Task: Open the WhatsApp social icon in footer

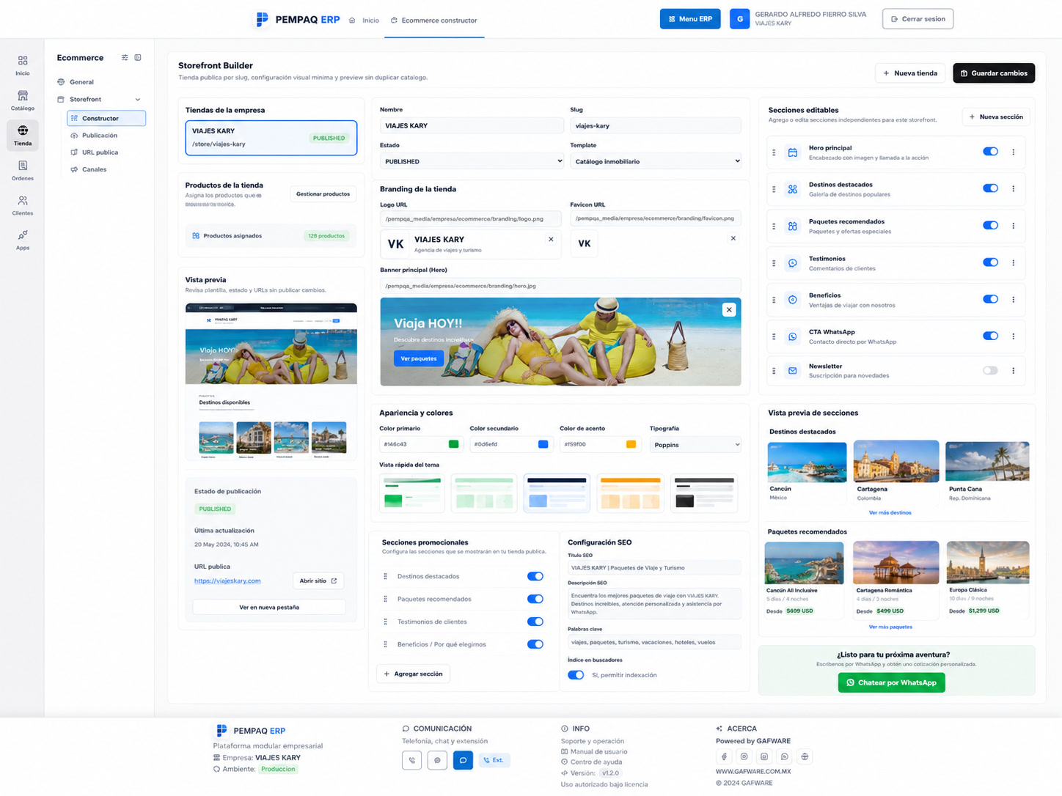Action: coord(785,756)
